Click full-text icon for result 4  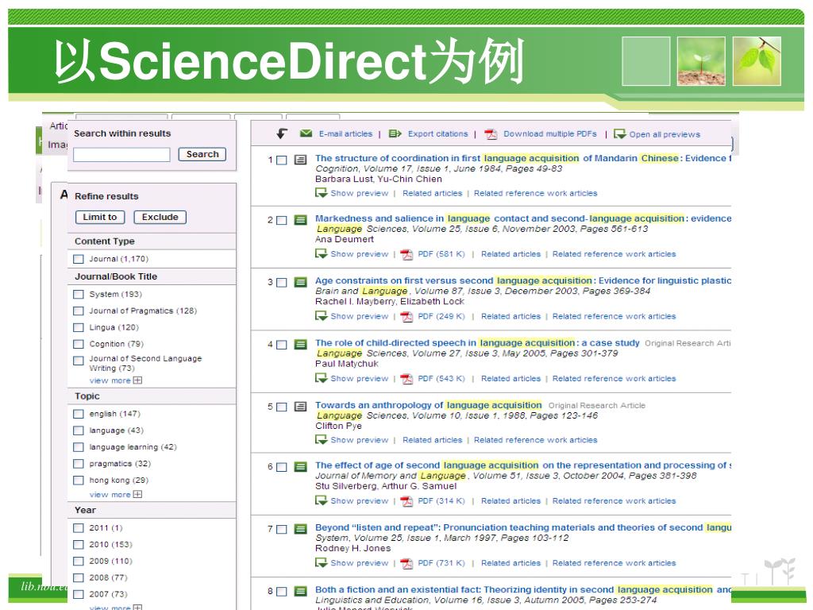point(301,345)
